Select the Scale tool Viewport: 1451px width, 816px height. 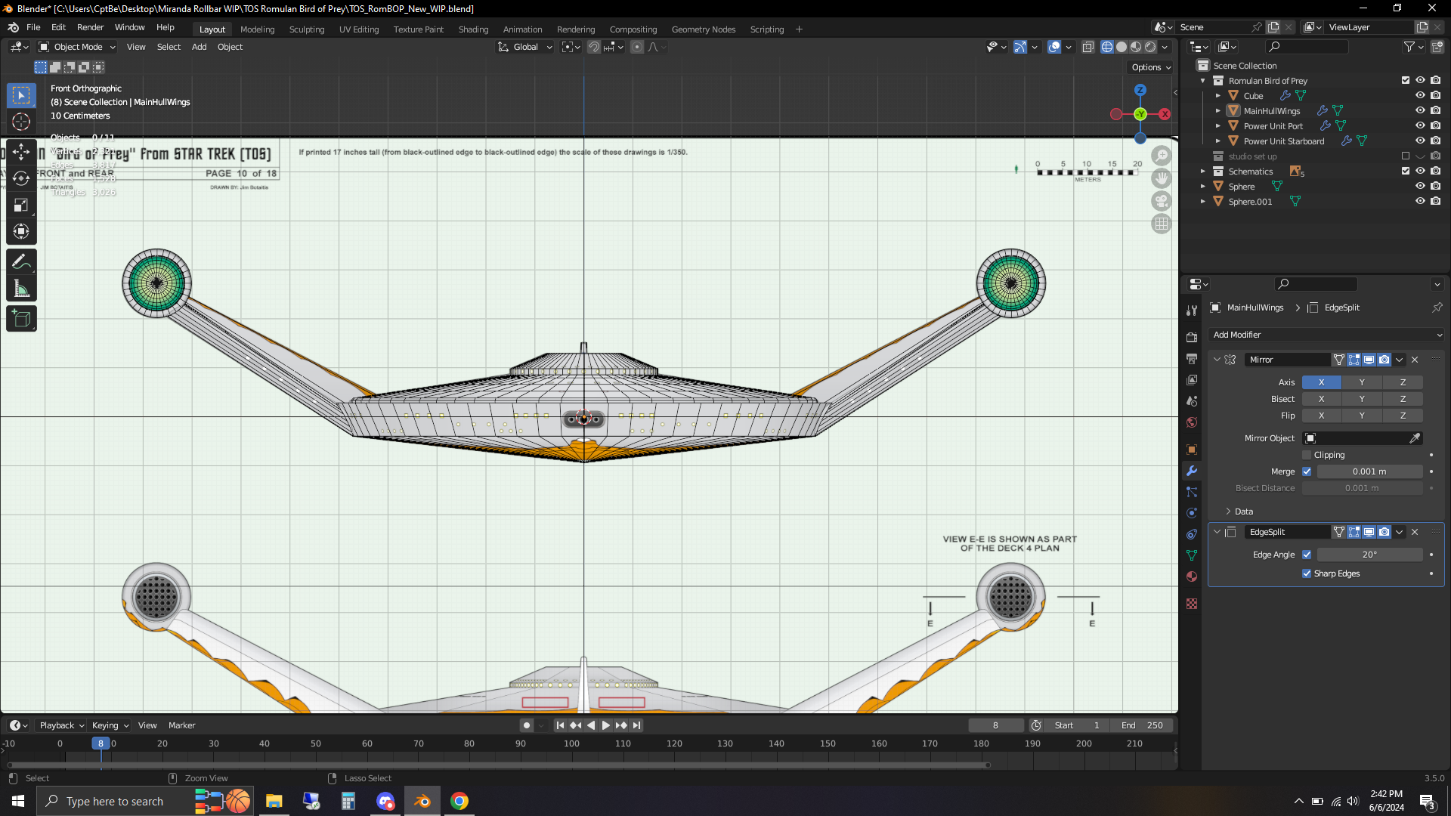pos(21,205)
